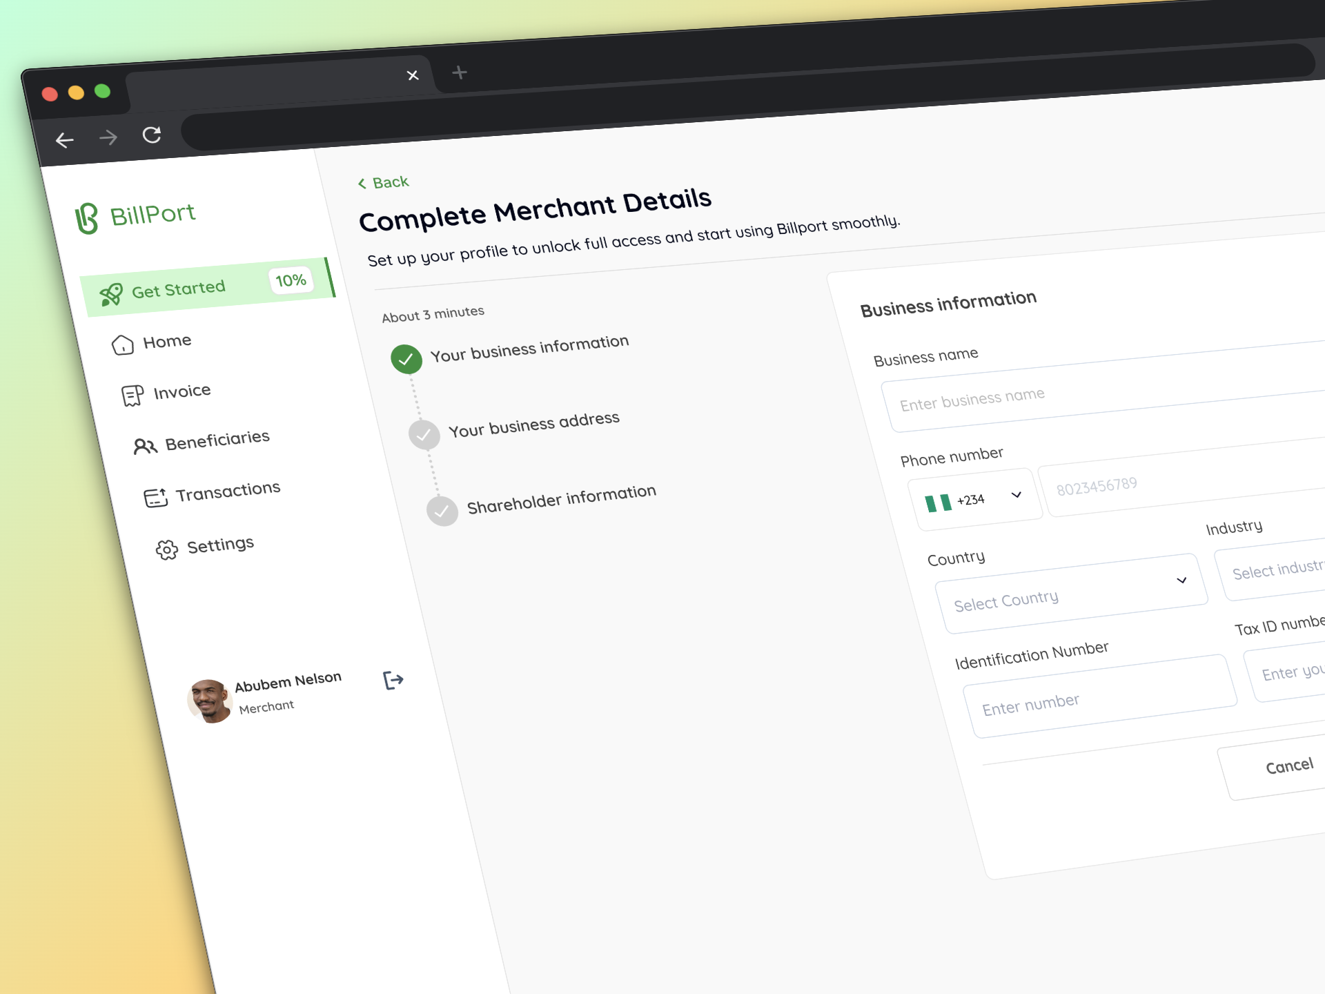The image size is (1325, 994).
Task: Open Settings in the sidebar
Action: click(x=205, y=547)
